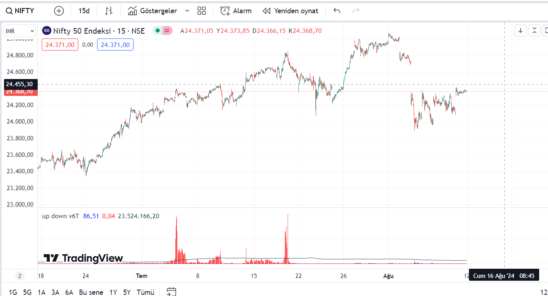The image size is (548, 296).
Task: Select the 1A time range
Action: point(41,292)
